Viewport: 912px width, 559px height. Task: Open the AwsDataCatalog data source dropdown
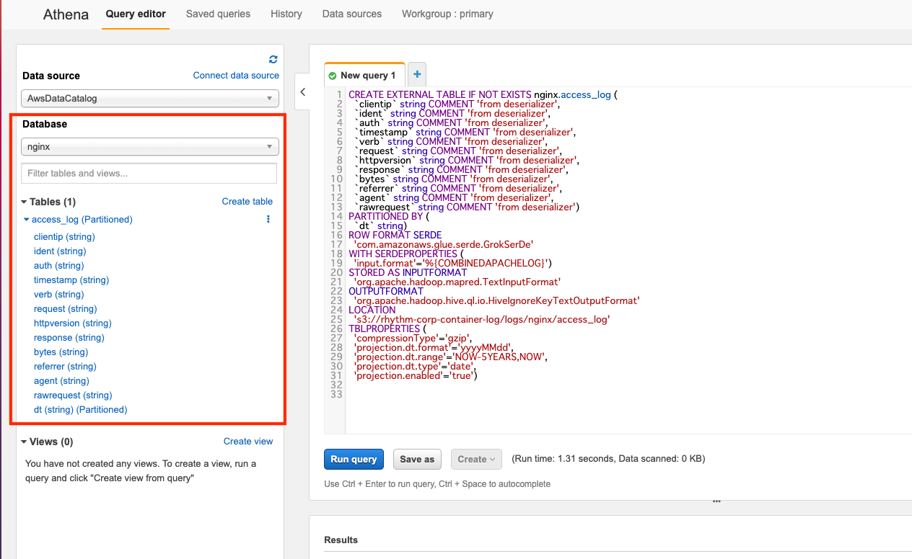click(149, 99)
